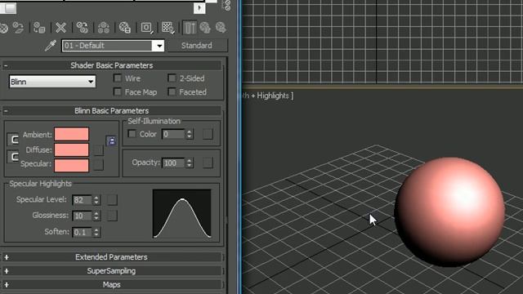Click the Self-Illumination value spinner arrows
This screenshot has width=523, height=294.
190,134
